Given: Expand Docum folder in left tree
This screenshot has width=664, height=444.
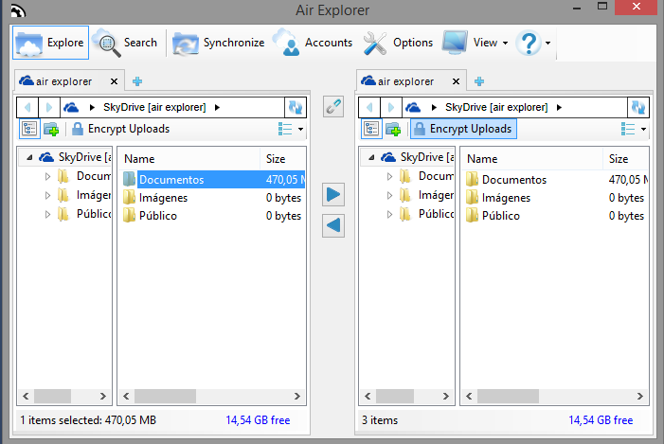Looking at the screenshot, I should 47,176.
